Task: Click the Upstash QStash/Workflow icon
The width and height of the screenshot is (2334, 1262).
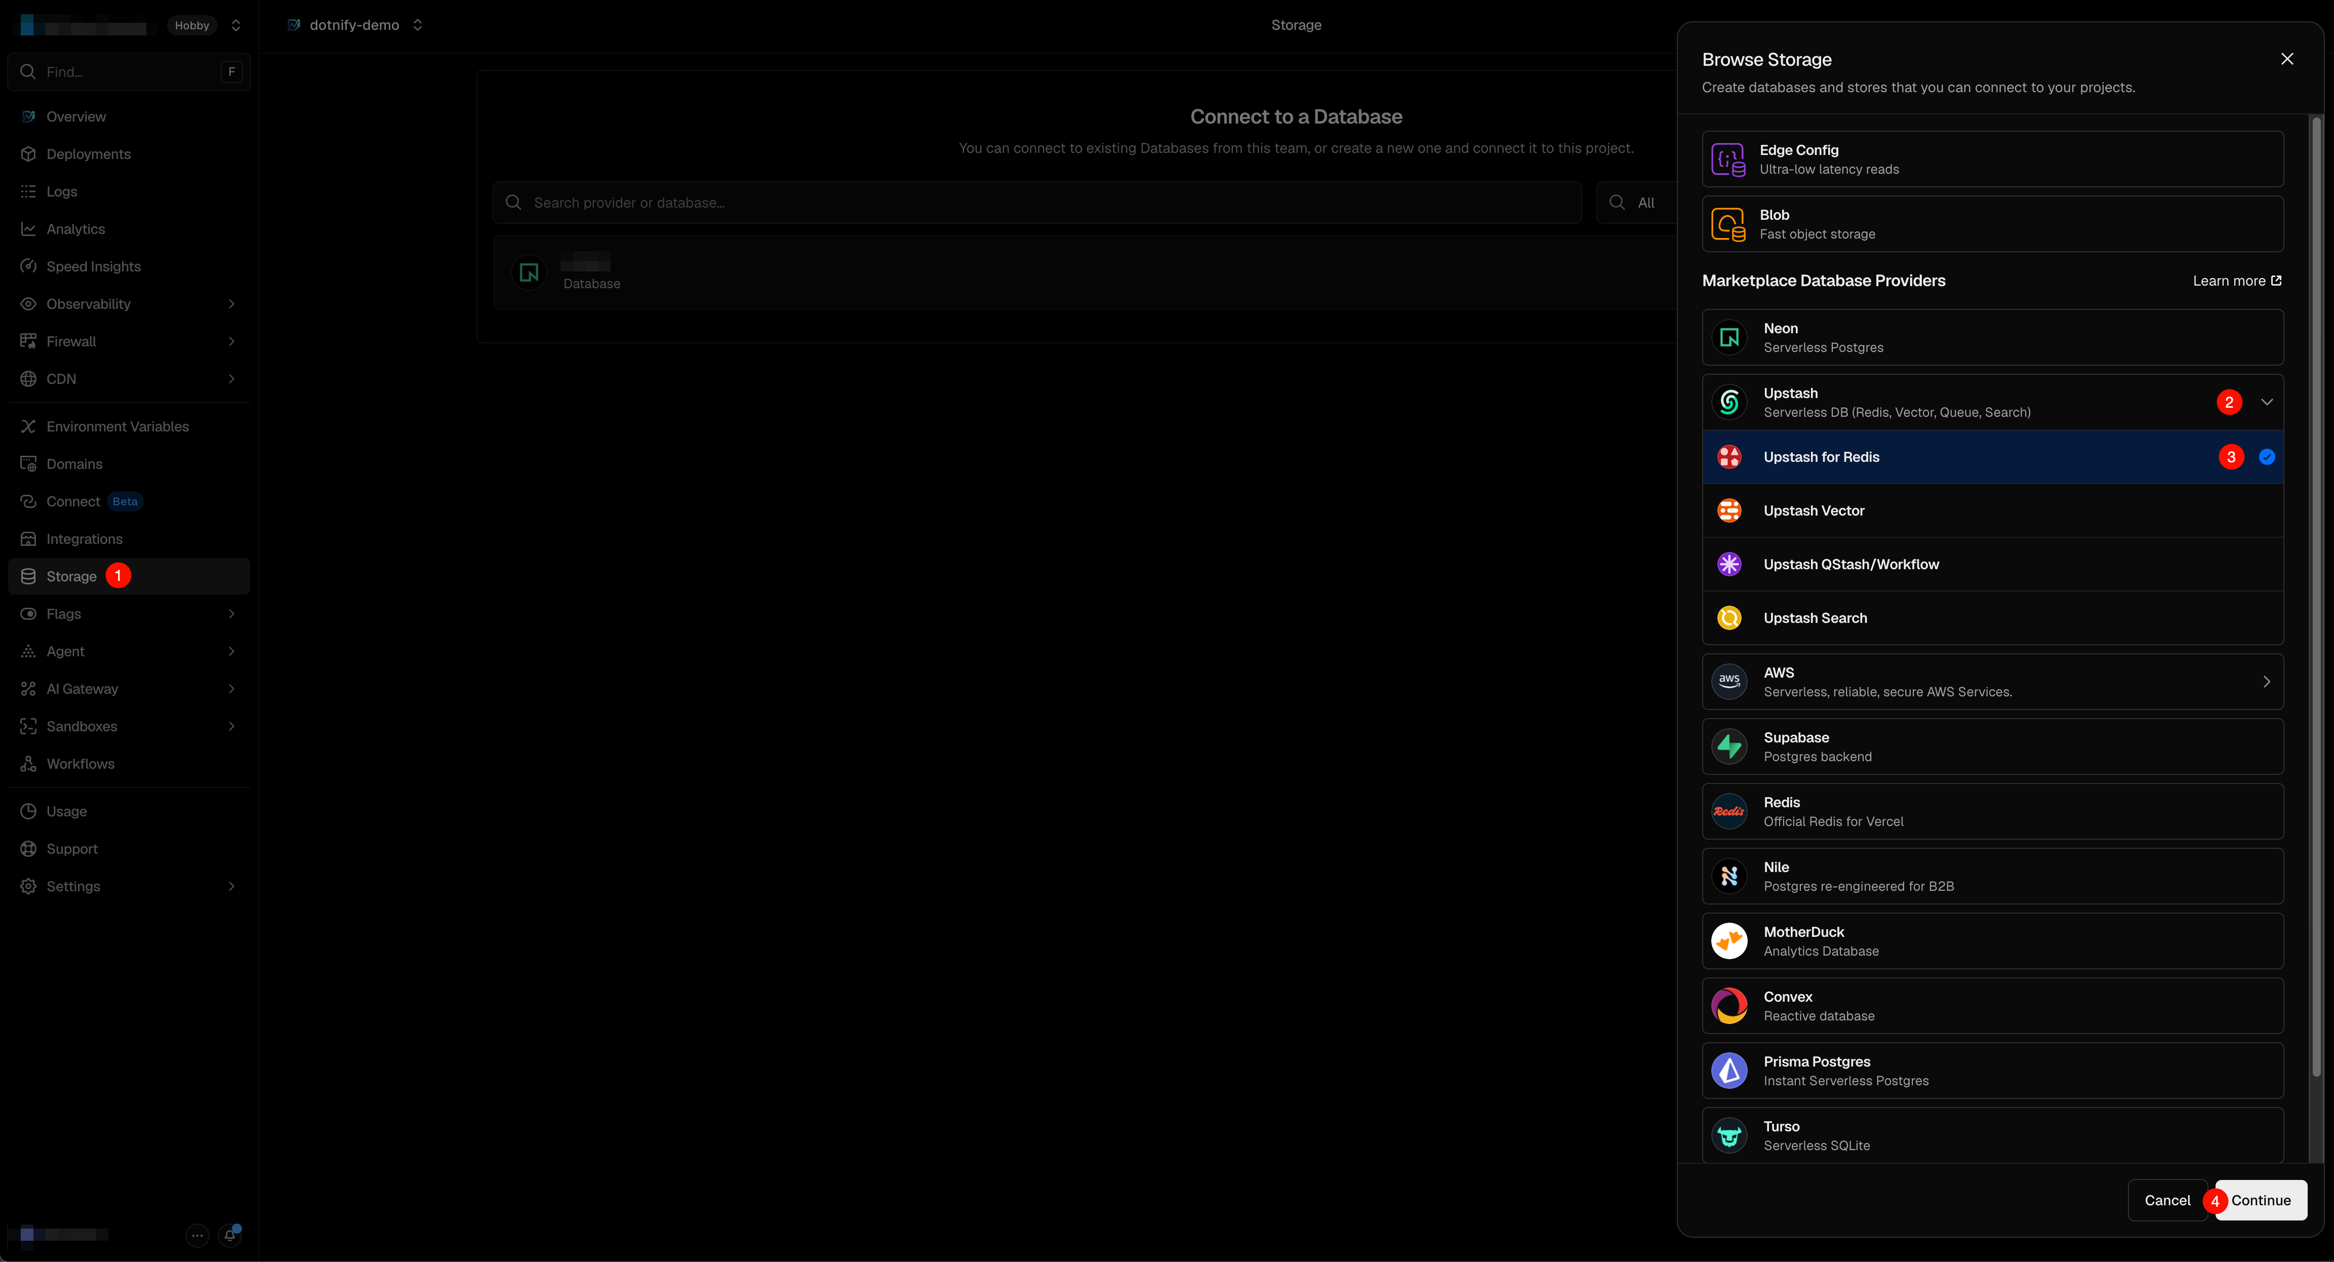Action: point(1729,564)
